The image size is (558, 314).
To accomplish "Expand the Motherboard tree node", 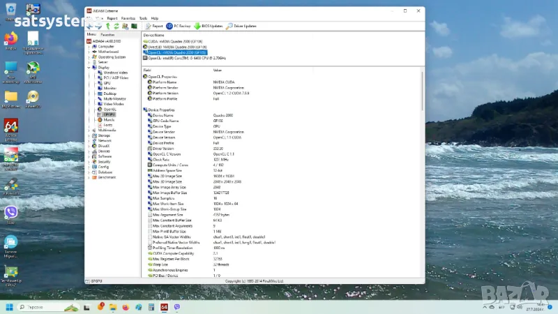I will pyautogui.click(x=89, y=52).
